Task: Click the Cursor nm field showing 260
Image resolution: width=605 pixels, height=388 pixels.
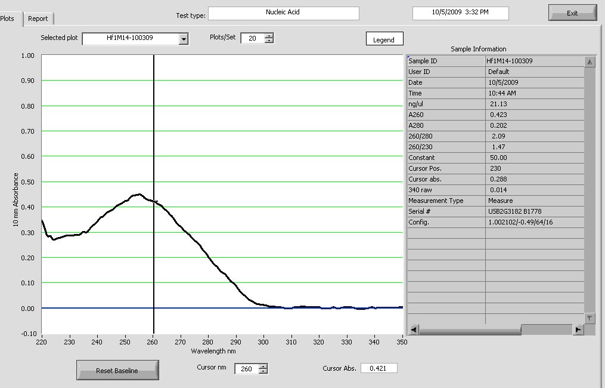Action: point(247,369)
